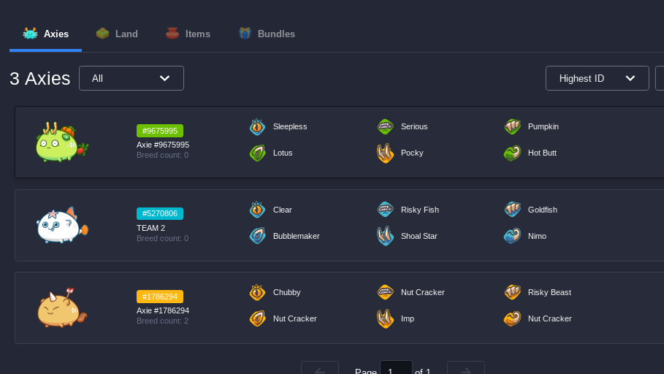Viewport: 664px width, 374px height.
Task: Click the Chubby eyes part icon
Action: [257, 292]
